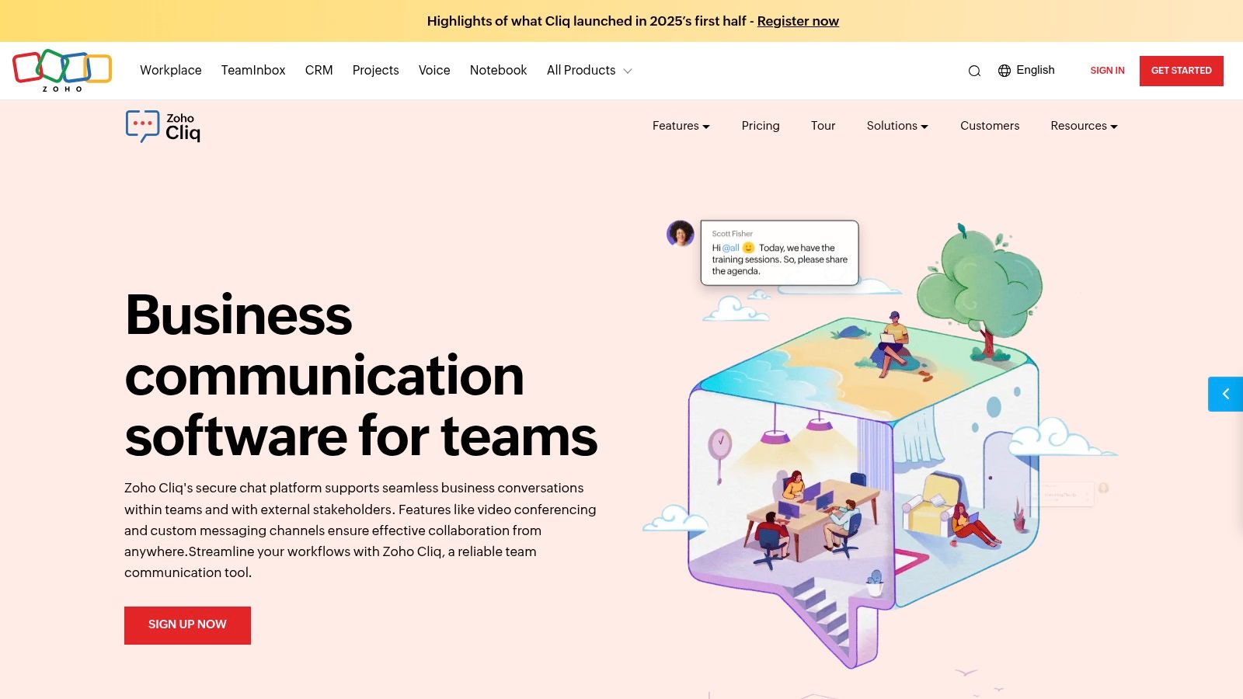Screen dimensions: 1243x699
Task: Expand the blue side panel arrow
Action: pos(1225,394)
